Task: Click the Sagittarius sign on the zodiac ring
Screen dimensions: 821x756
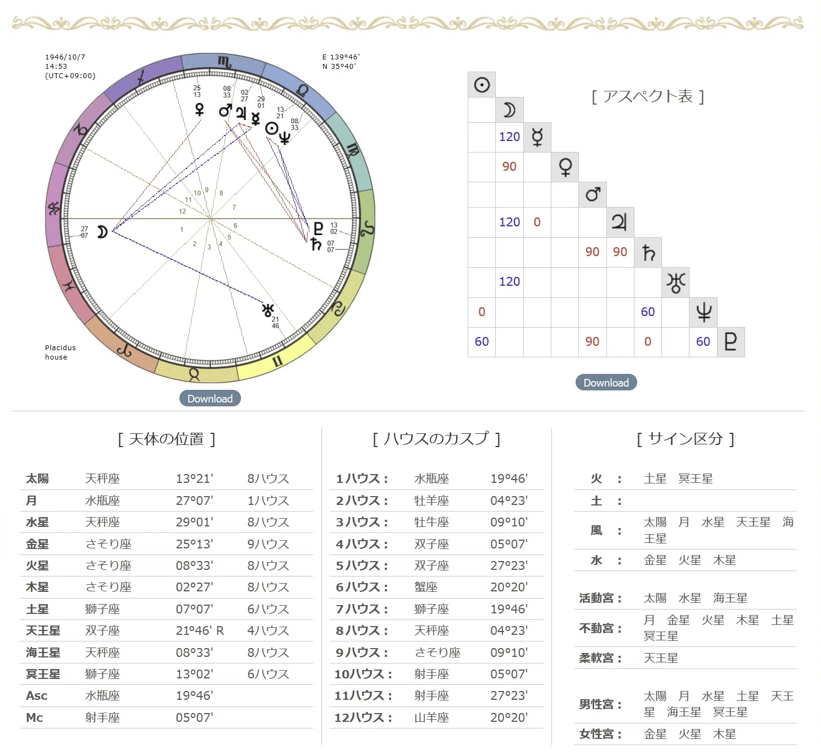Action: (142, 77)
